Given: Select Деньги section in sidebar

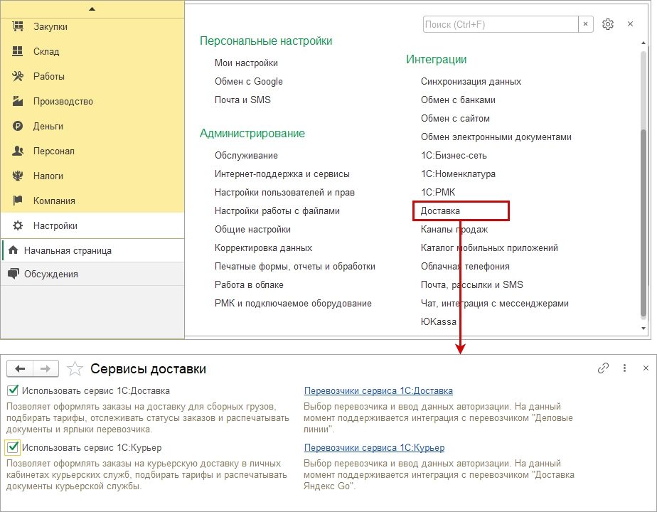Looking at the screenshot, I should pyautogui.click(x=92, y=126).
